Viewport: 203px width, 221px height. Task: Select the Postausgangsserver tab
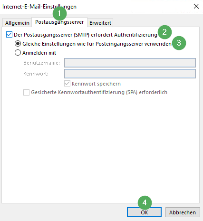click(x=59, y=22)
